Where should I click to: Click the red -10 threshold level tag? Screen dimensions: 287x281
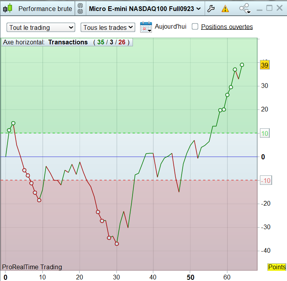[x=266, y=181]
